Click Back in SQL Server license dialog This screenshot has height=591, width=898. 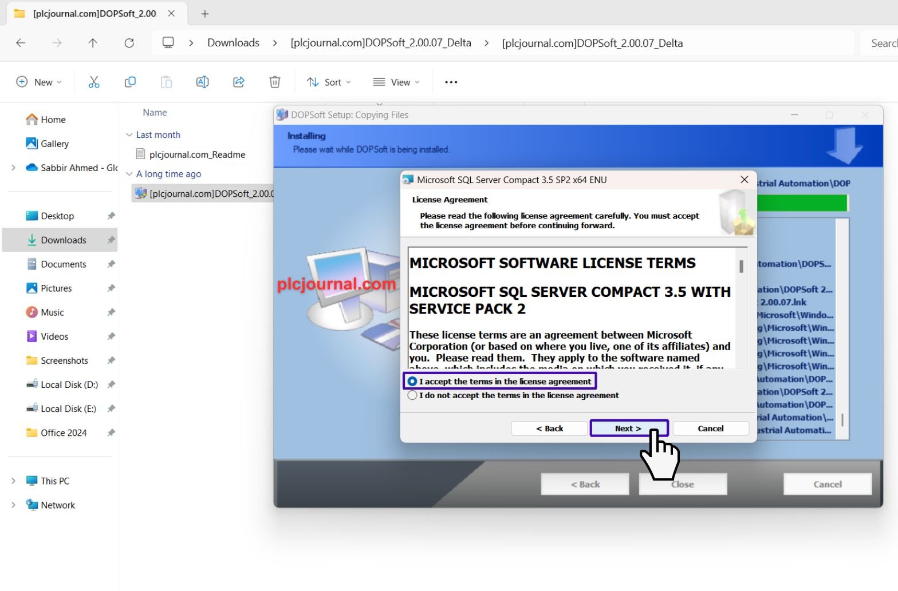tap(549, 429)
